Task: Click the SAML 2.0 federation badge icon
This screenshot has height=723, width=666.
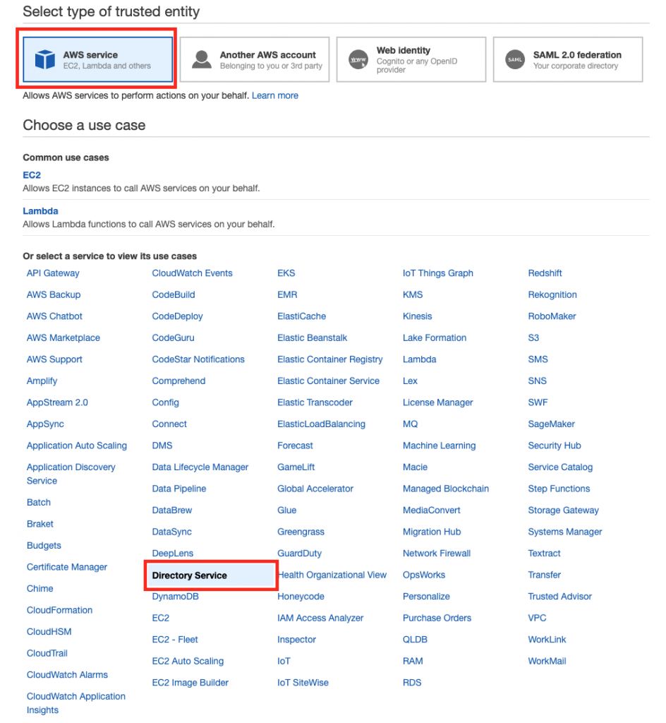Action: (514, 59)
